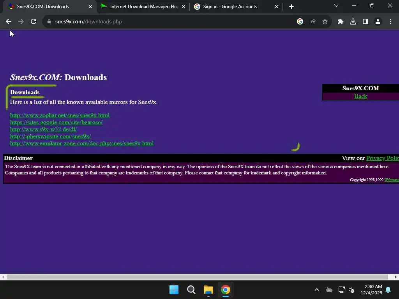Show Chrome downloads tray
This screenshot has height=299, width=399.
[353, 22]
